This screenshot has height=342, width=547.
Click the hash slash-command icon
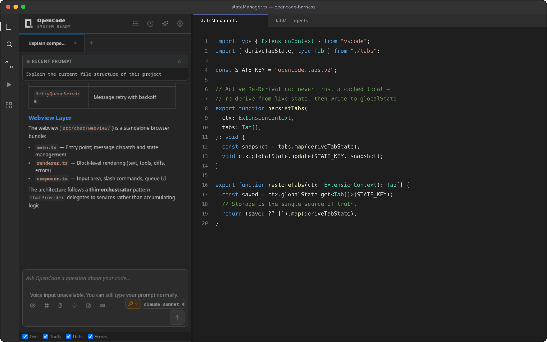47,305
